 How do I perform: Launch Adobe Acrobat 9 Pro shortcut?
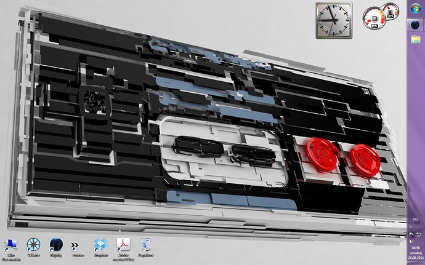(x=123, y=246)
